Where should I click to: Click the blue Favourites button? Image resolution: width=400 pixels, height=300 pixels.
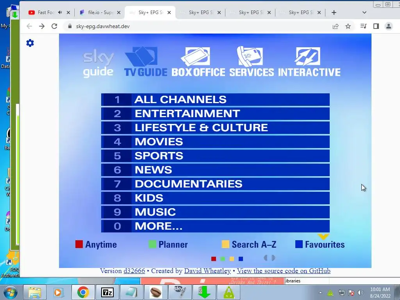(x=320, y=245)
